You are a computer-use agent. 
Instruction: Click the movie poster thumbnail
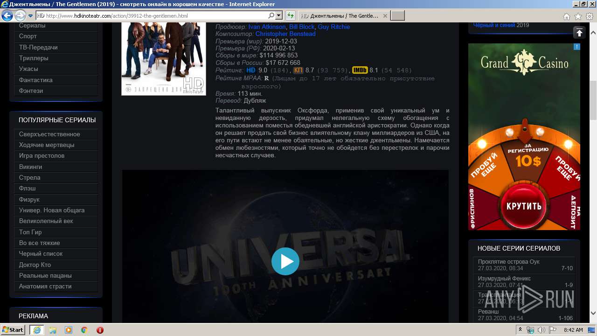[164, 58]
